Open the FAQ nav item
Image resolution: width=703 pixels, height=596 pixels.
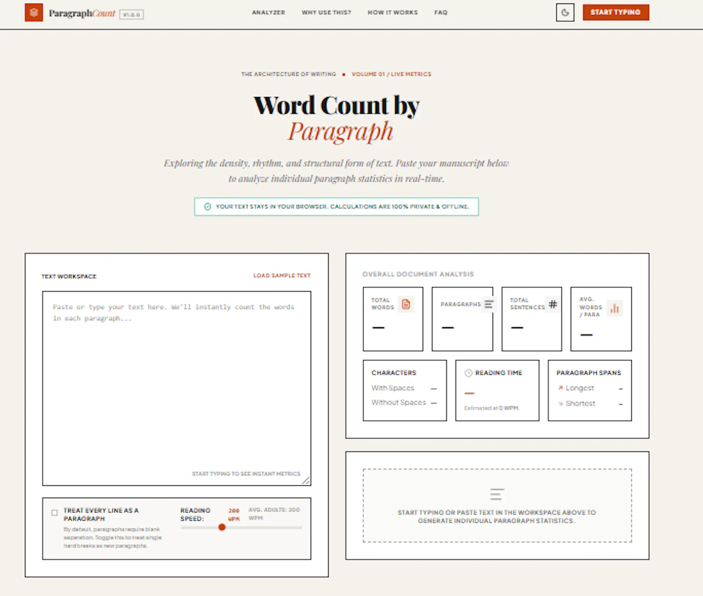coord(441,12)
